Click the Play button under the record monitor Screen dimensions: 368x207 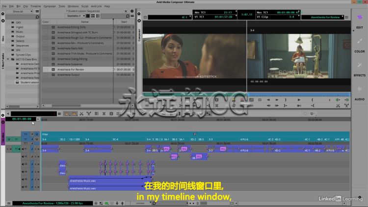click(299, 100)
